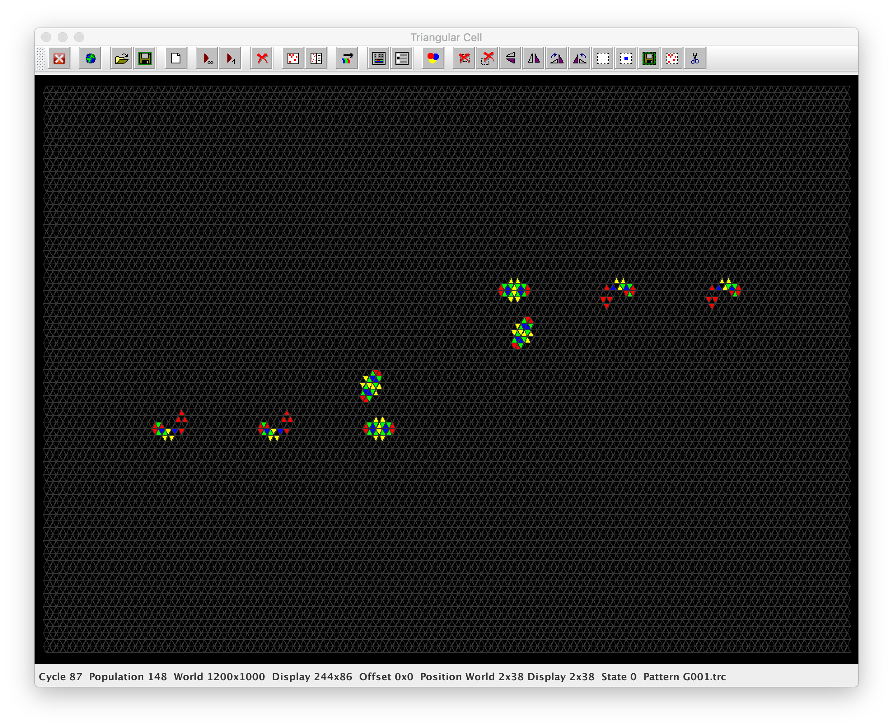Save pattern with green floppy disk icon
The height and width of the screenshot is (728, 893).
145,58
